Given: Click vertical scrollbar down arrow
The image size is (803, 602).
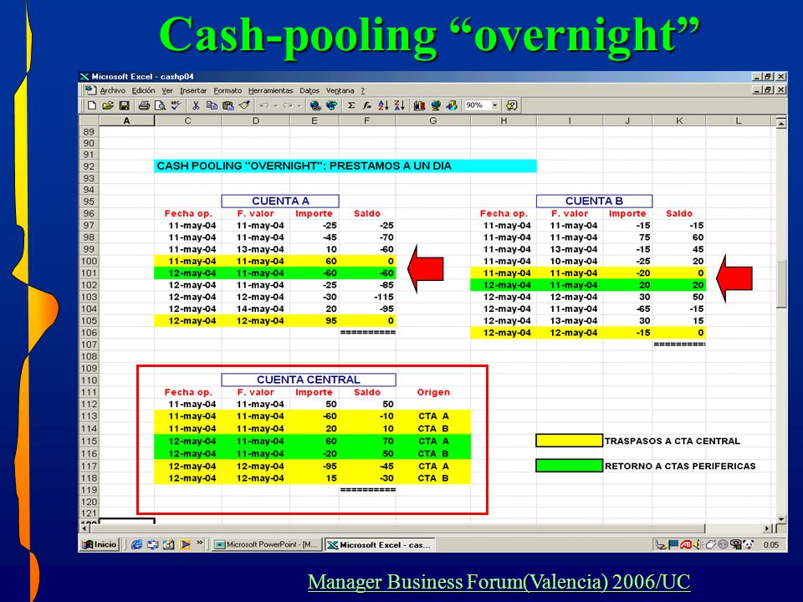Looking at the screenshot, I should (x=781, y=518).
